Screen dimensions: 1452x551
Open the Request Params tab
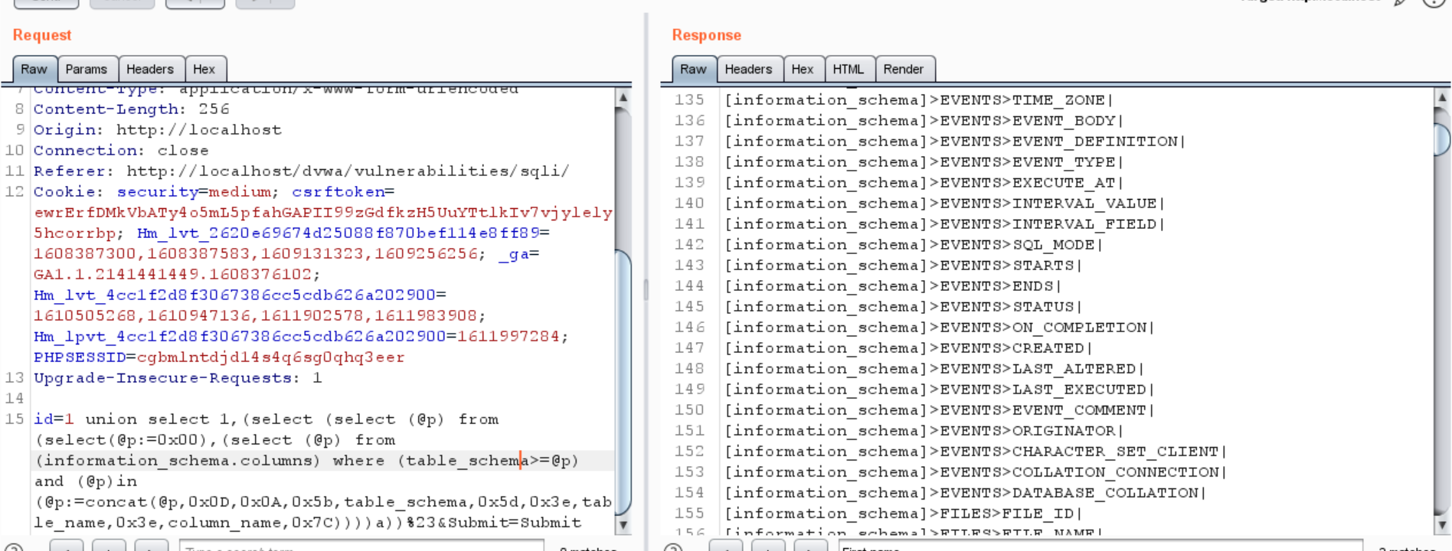click(87, 69)
